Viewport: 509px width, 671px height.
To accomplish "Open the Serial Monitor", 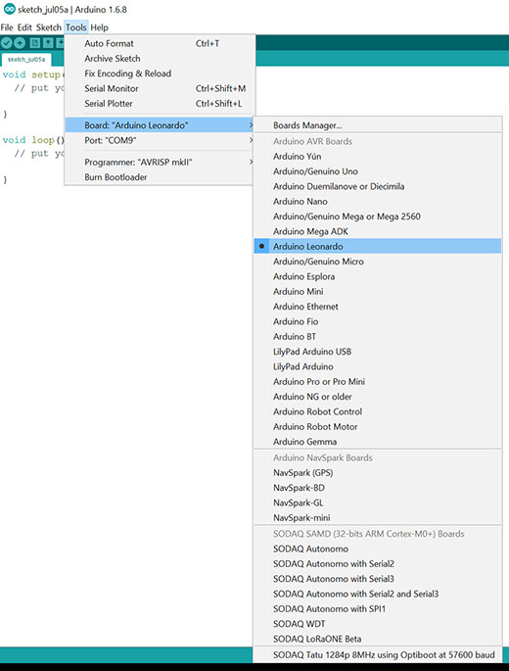I will click(x=160, y=88).
